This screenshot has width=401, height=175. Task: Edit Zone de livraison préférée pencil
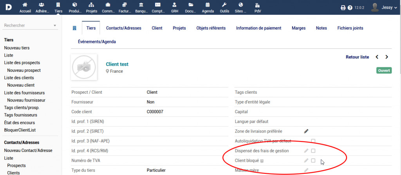tap(306, 131)
